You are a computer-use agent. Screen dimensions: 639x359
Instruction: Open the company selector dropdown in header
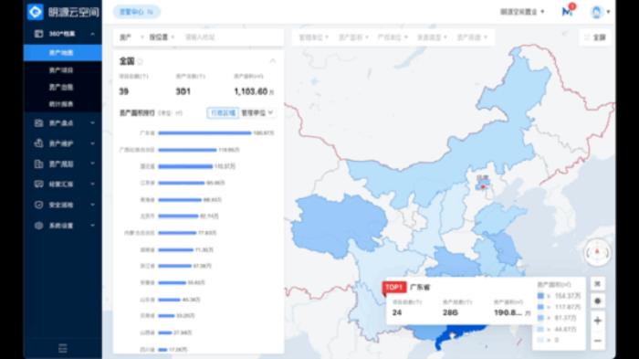522,12
